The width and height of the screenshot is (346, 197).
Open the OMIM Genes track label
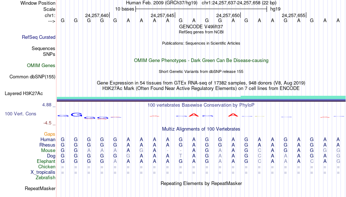(x=41, y=66)
